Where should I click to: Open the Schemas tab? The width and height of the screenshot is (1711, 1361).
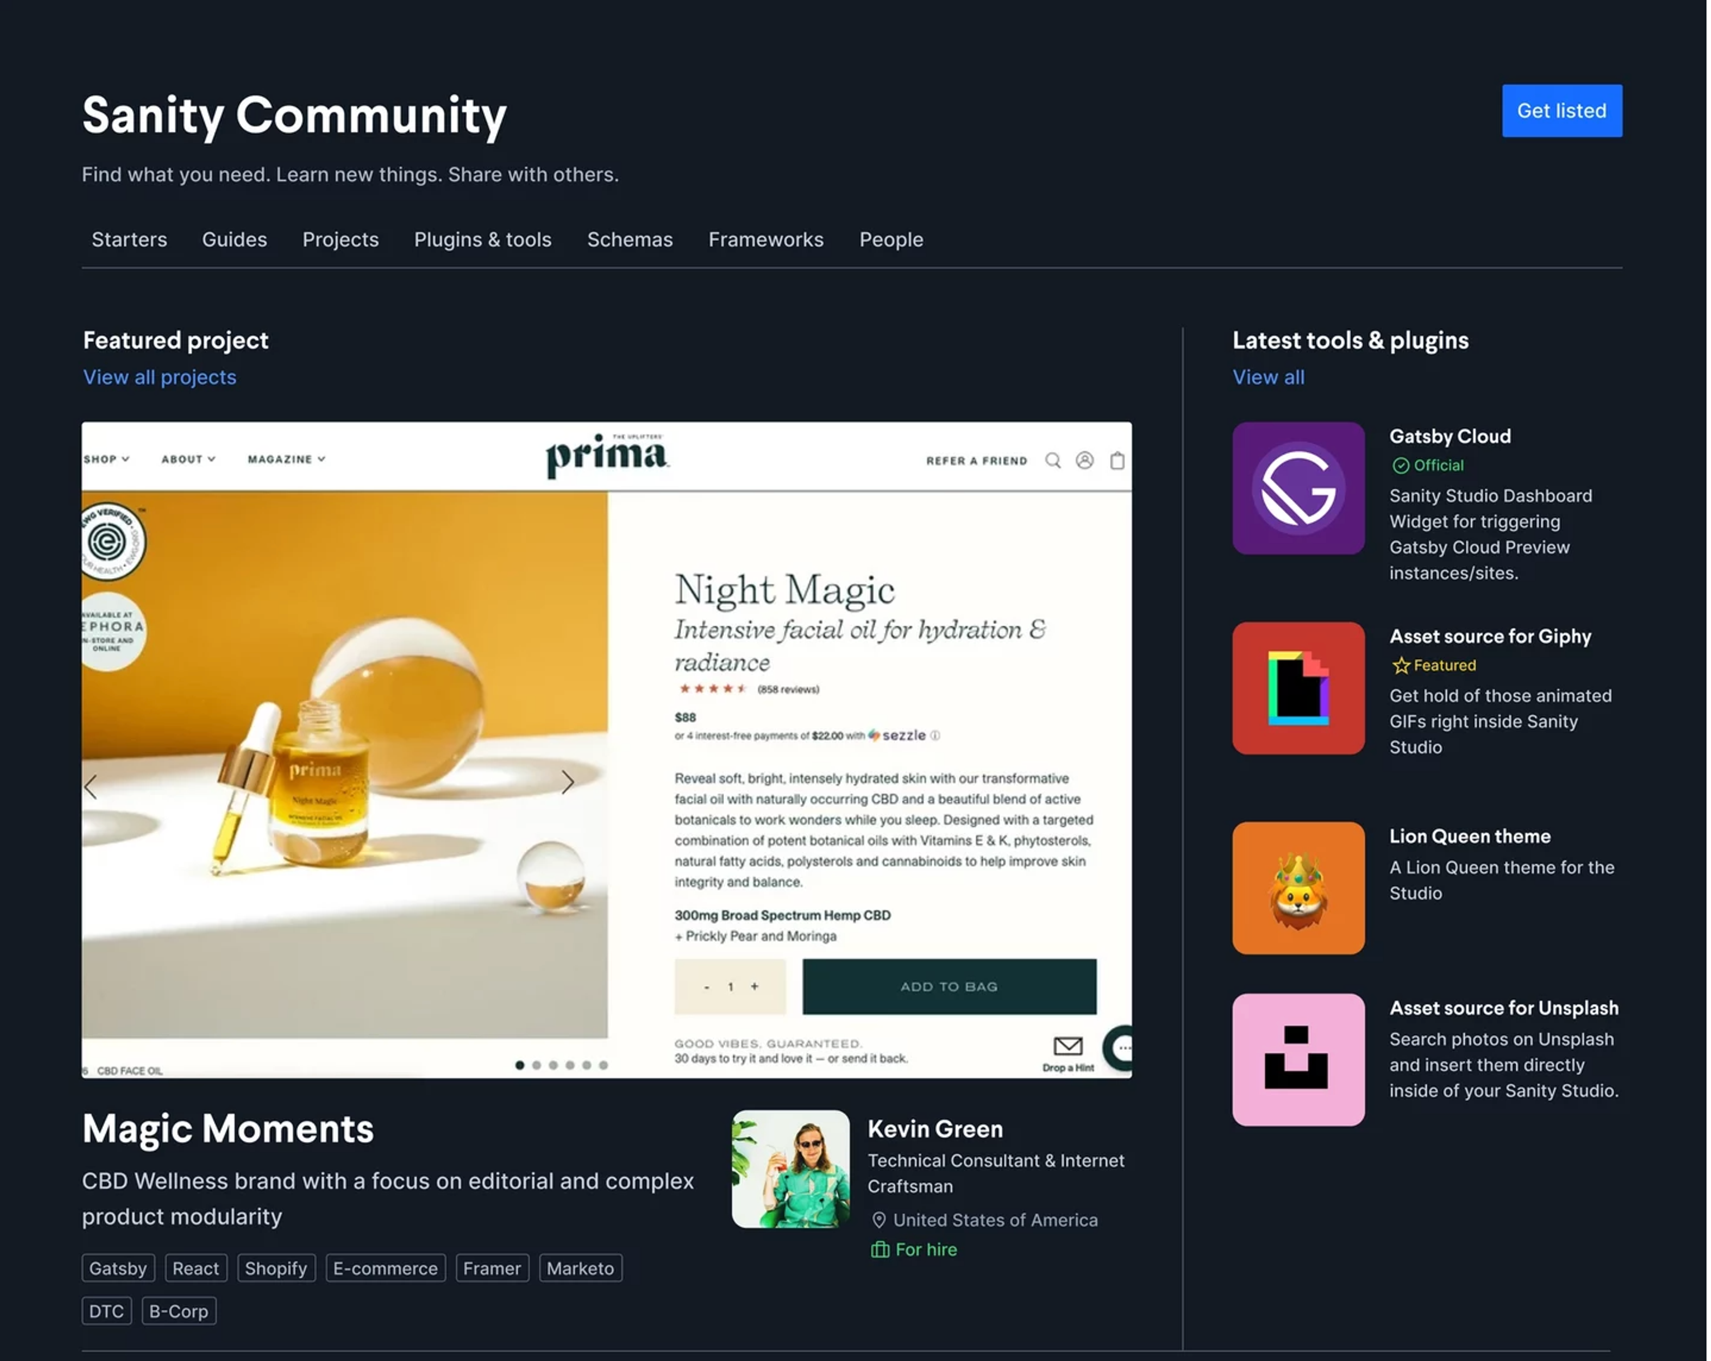630,240
